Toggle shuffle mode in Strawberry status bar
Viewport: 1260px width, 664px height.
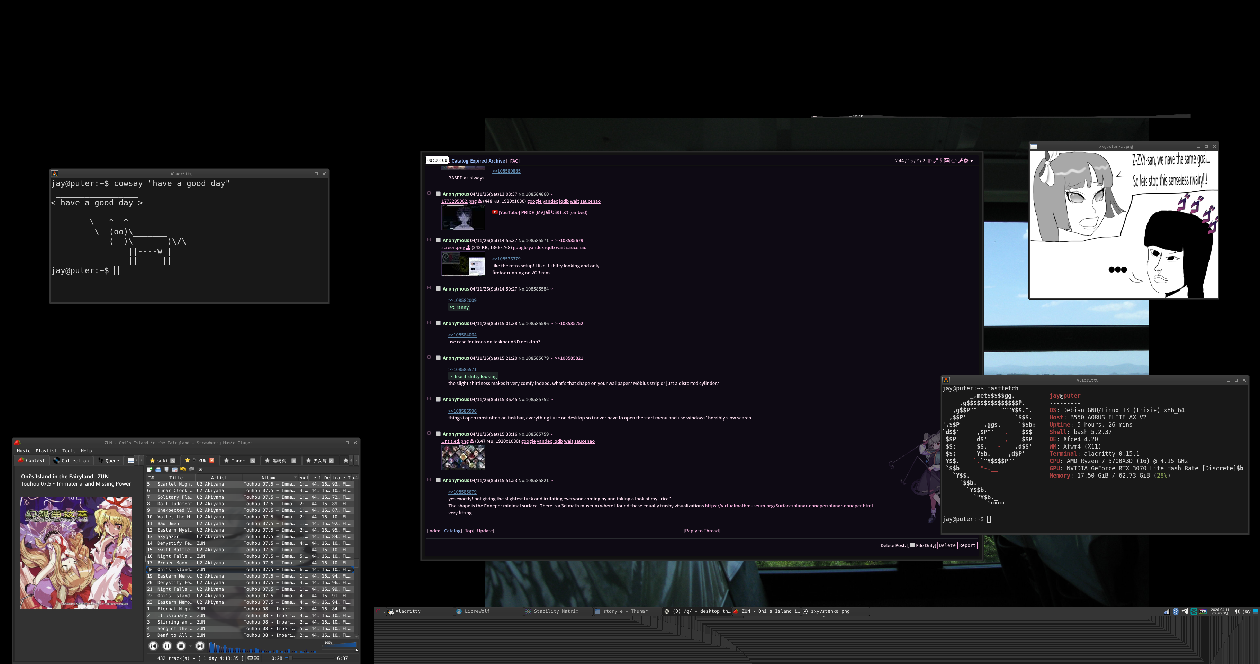pyautogui.click(x=257, y=658)
